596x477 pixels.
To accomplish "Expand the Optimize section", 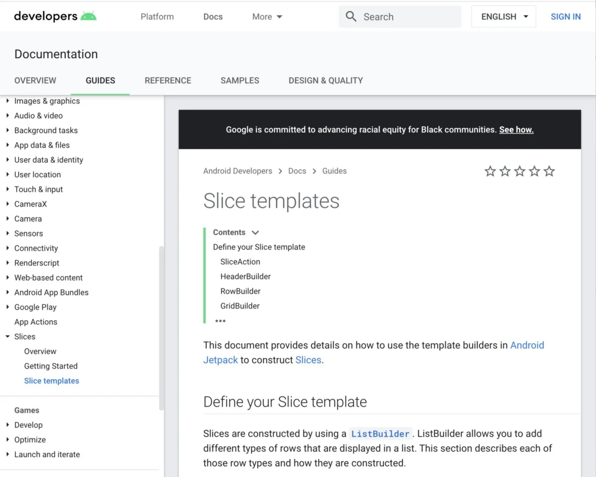I will click(7, 440).
